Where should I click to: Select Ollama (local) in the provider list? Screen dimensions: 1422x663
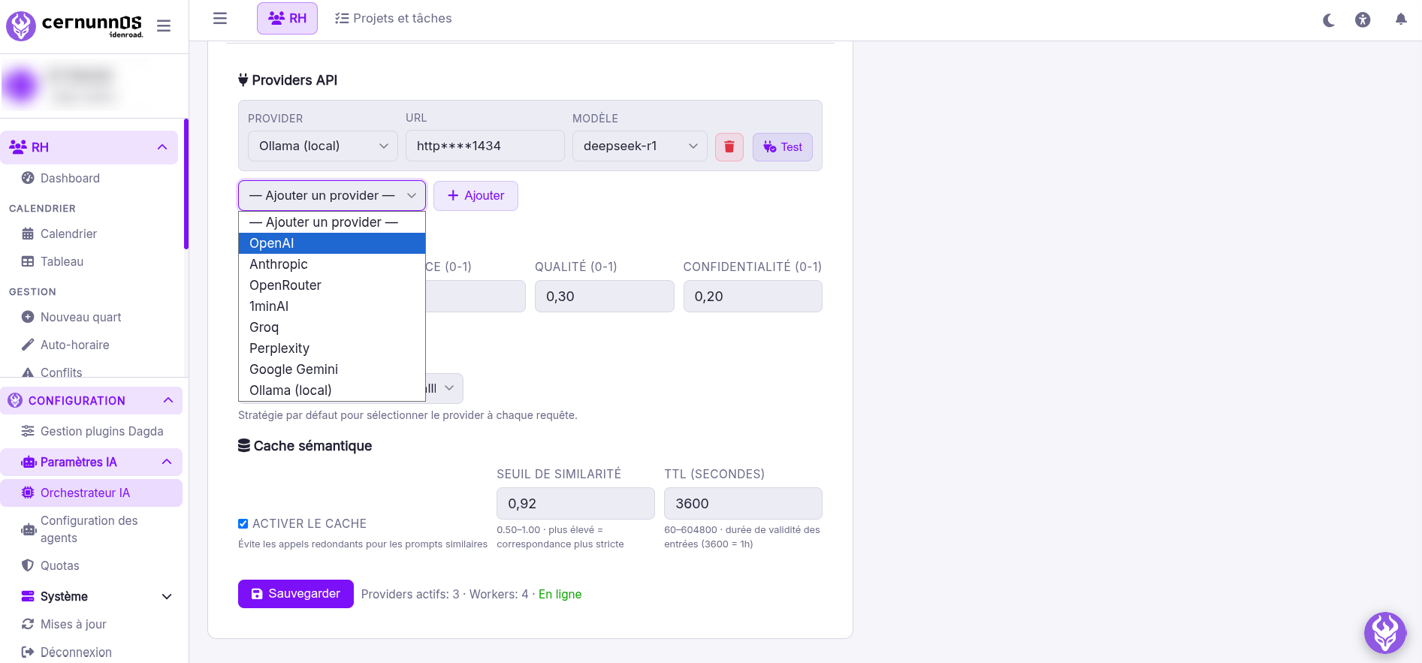(332, 390)
